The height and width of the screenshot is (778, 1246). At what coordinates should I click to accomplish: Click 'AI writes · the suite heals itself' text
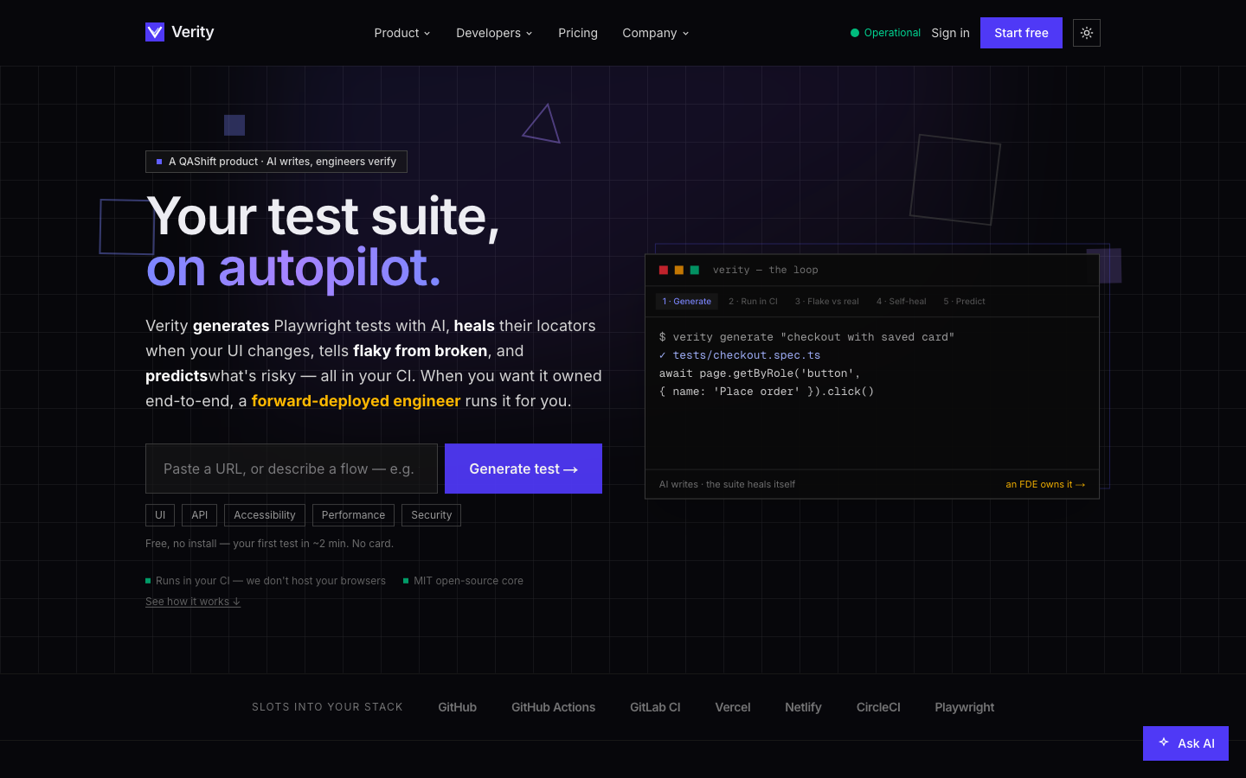point(727,485)
